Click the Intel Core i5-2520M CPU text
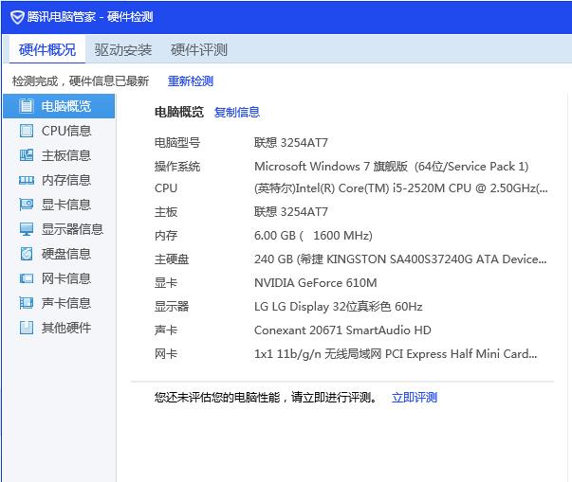 [x=401, y=188]
